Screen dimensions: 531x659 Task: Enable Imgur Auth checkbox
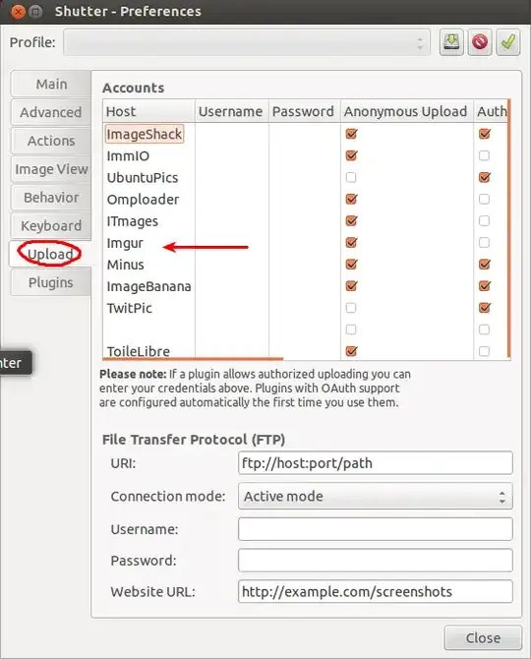(485, 243)
